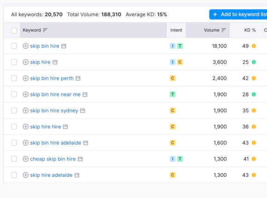Image resolution: width=267 pixels, height=198 pixels.
Task: Check the box for skip bin hire near me
Action: [x=14, y=94]
